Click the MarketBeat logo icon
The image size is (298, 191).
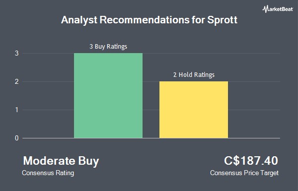pos(278,9)
